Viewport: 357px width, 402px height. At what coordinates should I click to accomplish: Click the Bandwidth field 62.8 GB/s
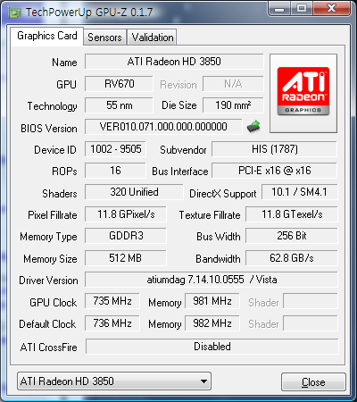point(292,258)
